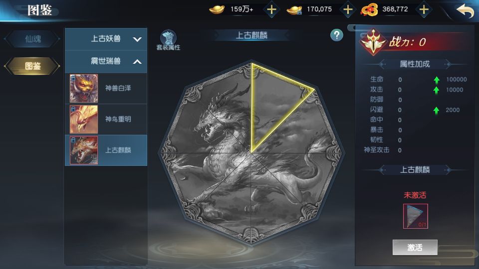
Task: Select 上古麒麟 list entry
Action: (106, 150)
